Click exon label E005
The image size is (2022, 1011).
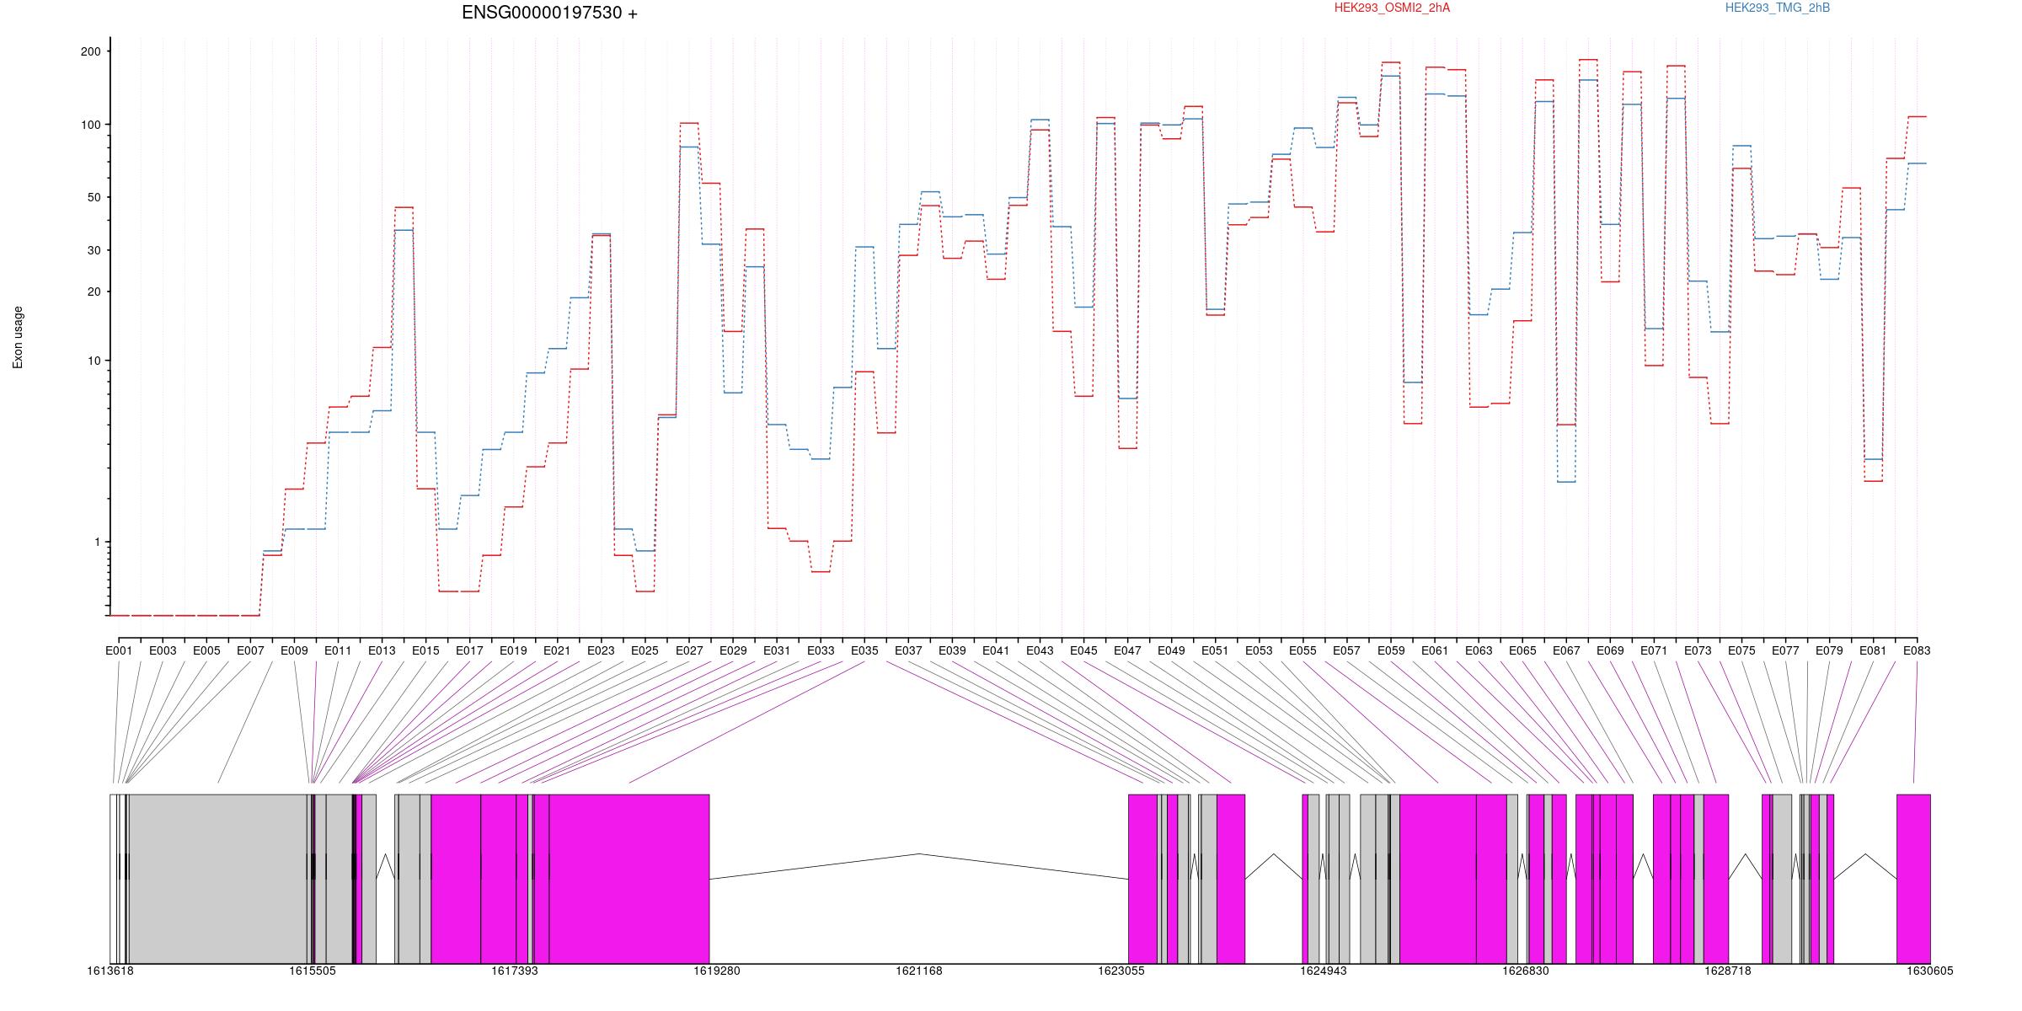click(206, 650)
